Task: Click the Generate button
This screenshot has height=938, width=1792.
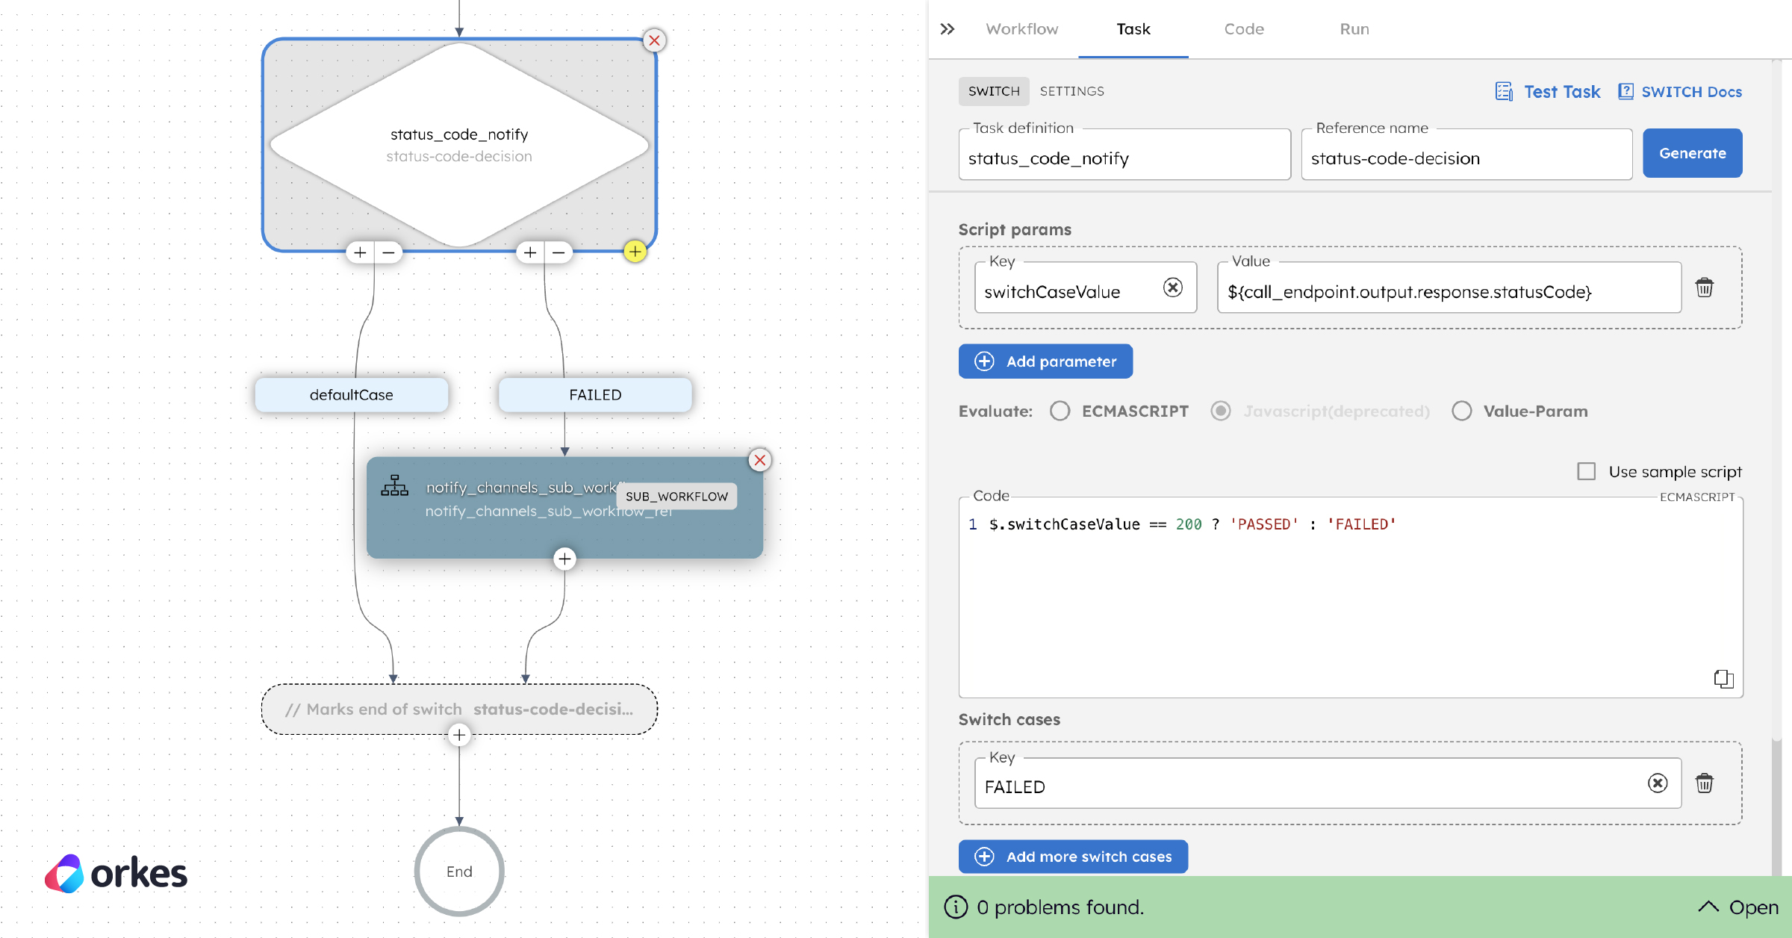Action: coord(1692,153)
